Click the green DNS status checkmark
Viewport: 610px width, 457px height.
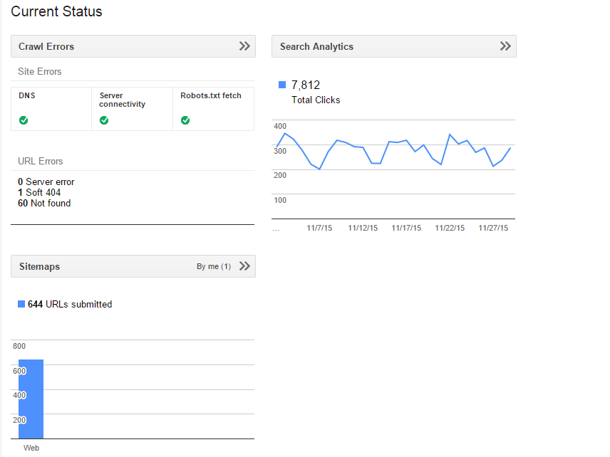(24, 120)
